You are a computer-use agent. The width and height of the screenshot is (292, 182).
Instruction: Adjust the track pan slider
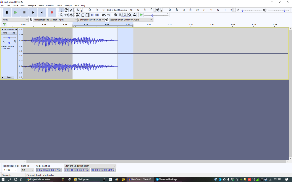9,43
